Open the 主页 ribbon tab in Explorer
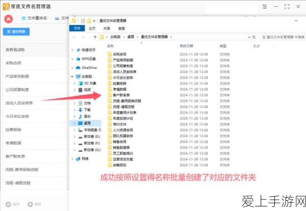The width and height of the screenshot is (306, 211). pos(92,29)
